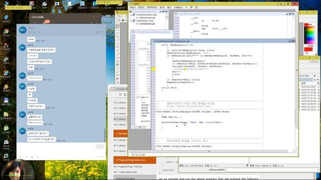Click the browser home button
321x180 pixels.
(125, 94)
